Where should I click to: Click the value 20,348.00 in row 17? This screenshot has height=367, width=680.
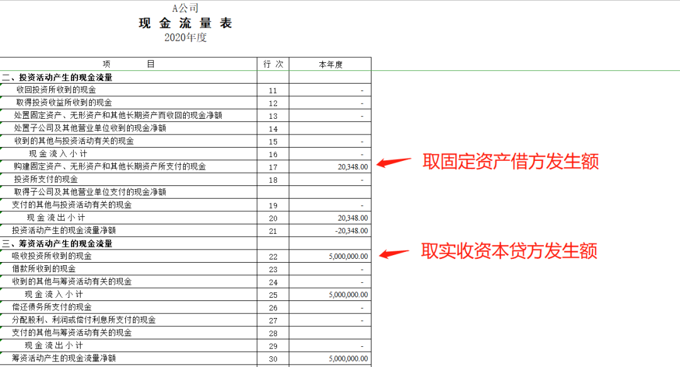(353, 167)
